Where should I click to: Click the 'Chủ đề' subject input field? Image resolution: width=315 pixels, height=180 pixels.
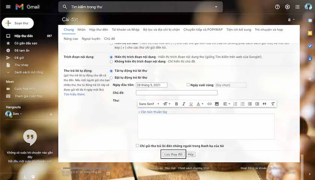coord(177,92)
